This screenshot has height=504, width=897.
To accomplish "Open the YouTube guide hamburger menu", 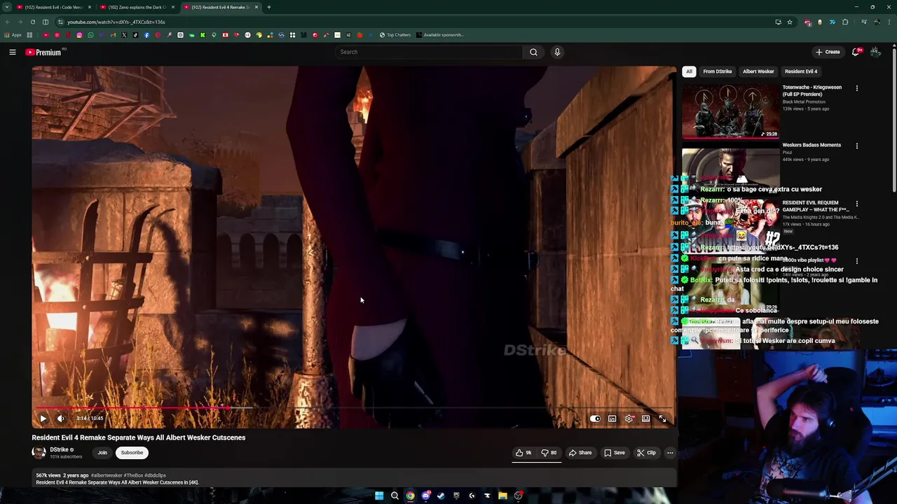I will tap(13, 52).
